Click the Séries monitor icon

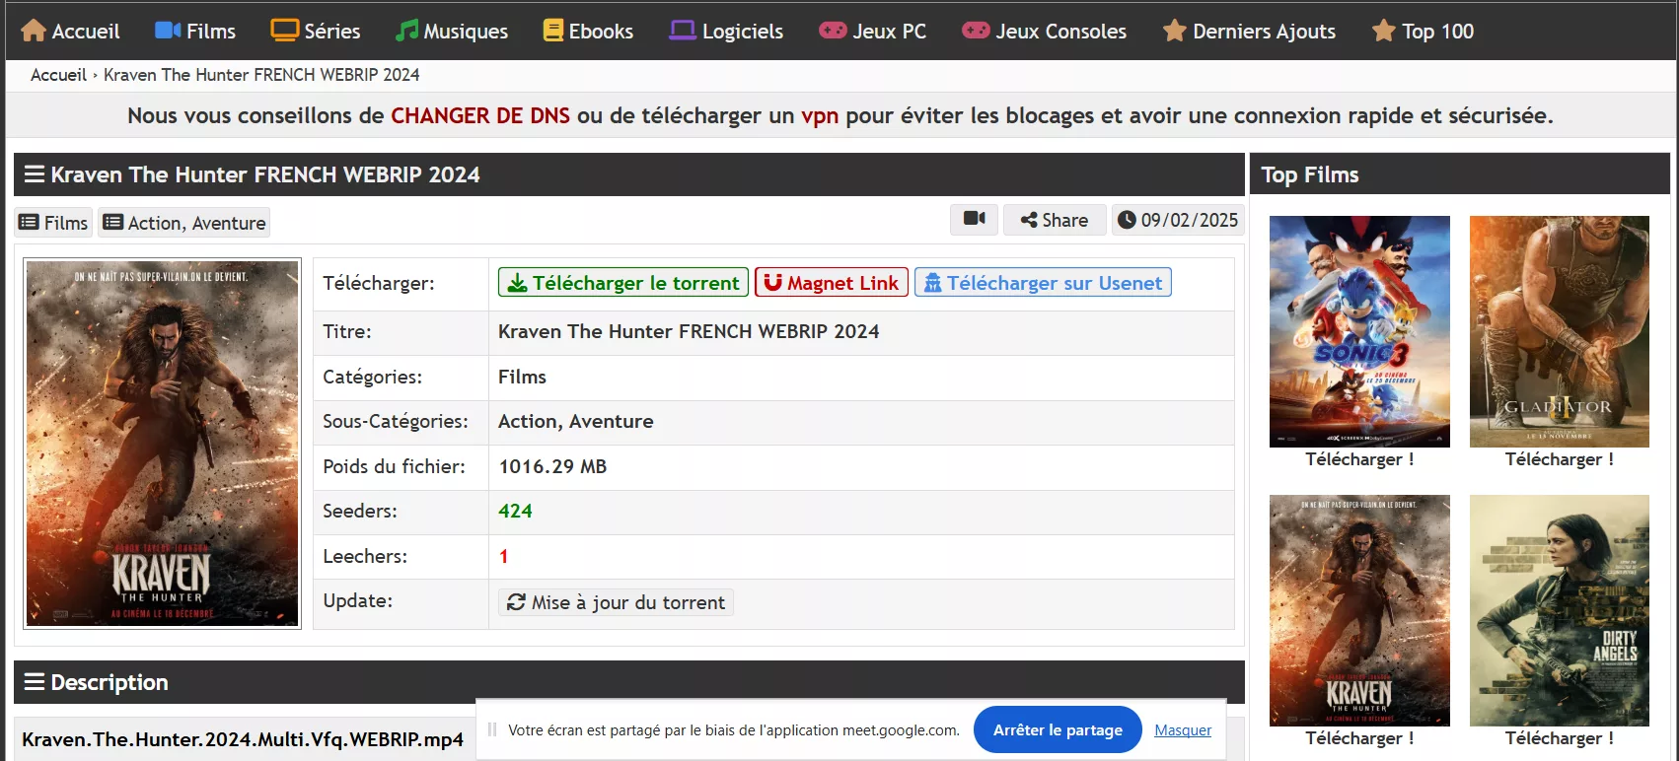coord(284,31)
